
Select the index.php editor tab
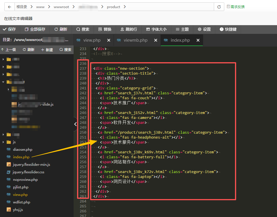tap(180, 40)
